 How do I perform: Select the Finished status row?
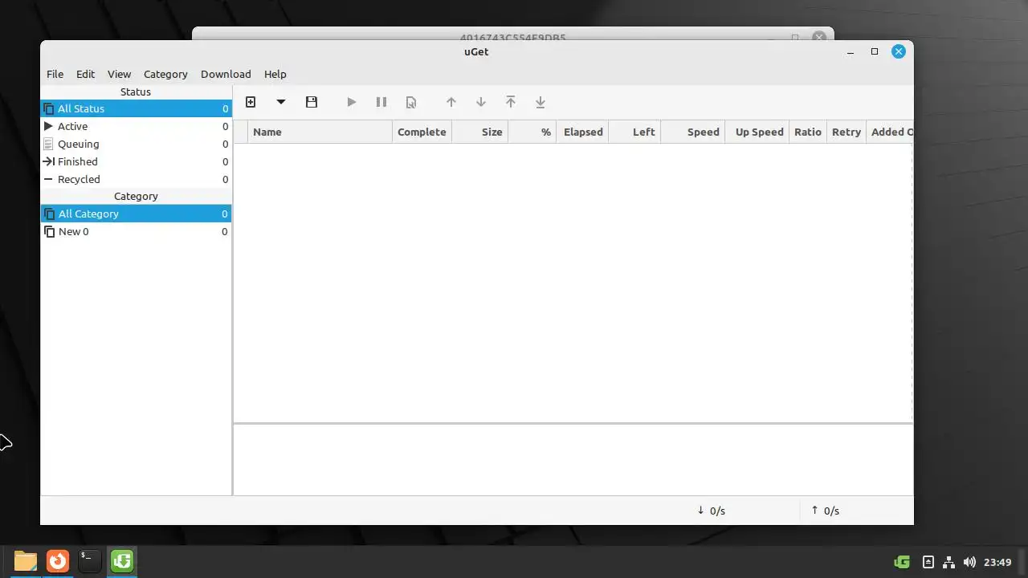coord(136,161)
